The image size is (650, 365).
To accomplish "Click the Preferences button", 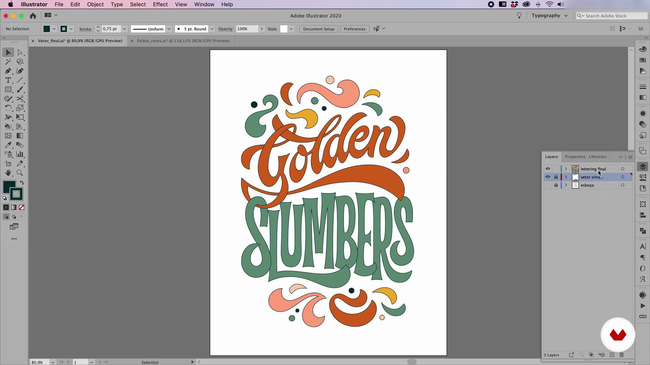I will coord(354,29).
